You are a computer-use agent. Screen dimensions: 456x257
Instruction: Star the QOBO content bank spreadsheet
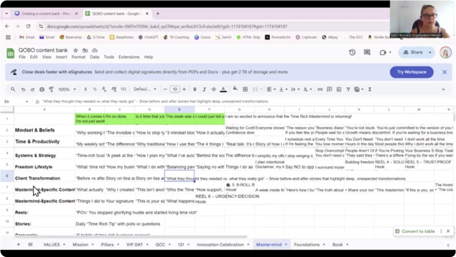point(75,50)
